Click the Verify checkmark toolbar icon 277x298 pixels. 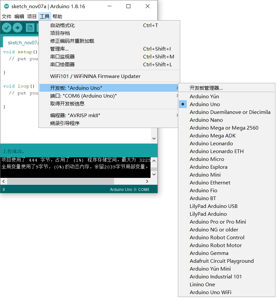7,28
